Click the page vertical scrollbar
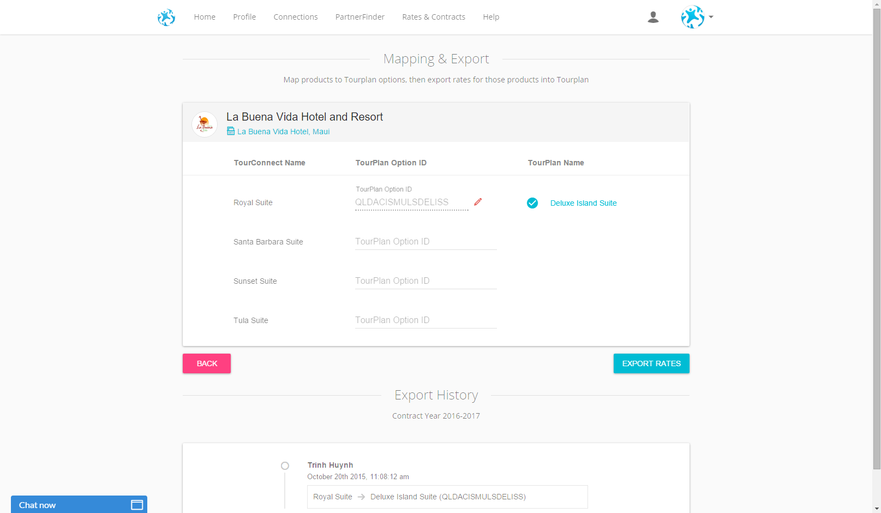The height and width of the screenshot is (513, 881). click(x=877, y=238)
